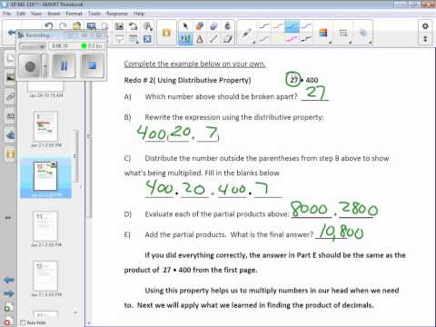The width and height of the screenshot is (436, 327).
Task: Go to next page with right arrow
Action: pyautogui.click(x=9, y=293)
